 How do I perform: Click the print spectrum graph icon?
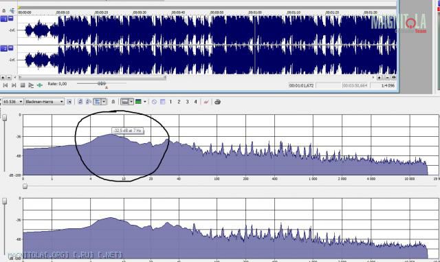[x=217, y=102]
